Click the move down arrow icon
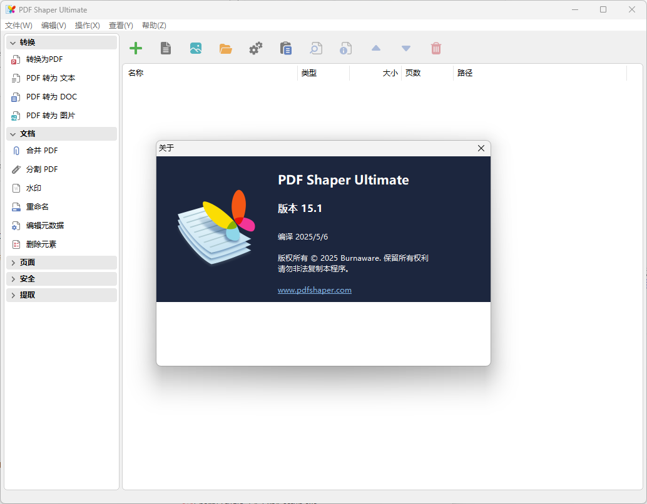 406,49
